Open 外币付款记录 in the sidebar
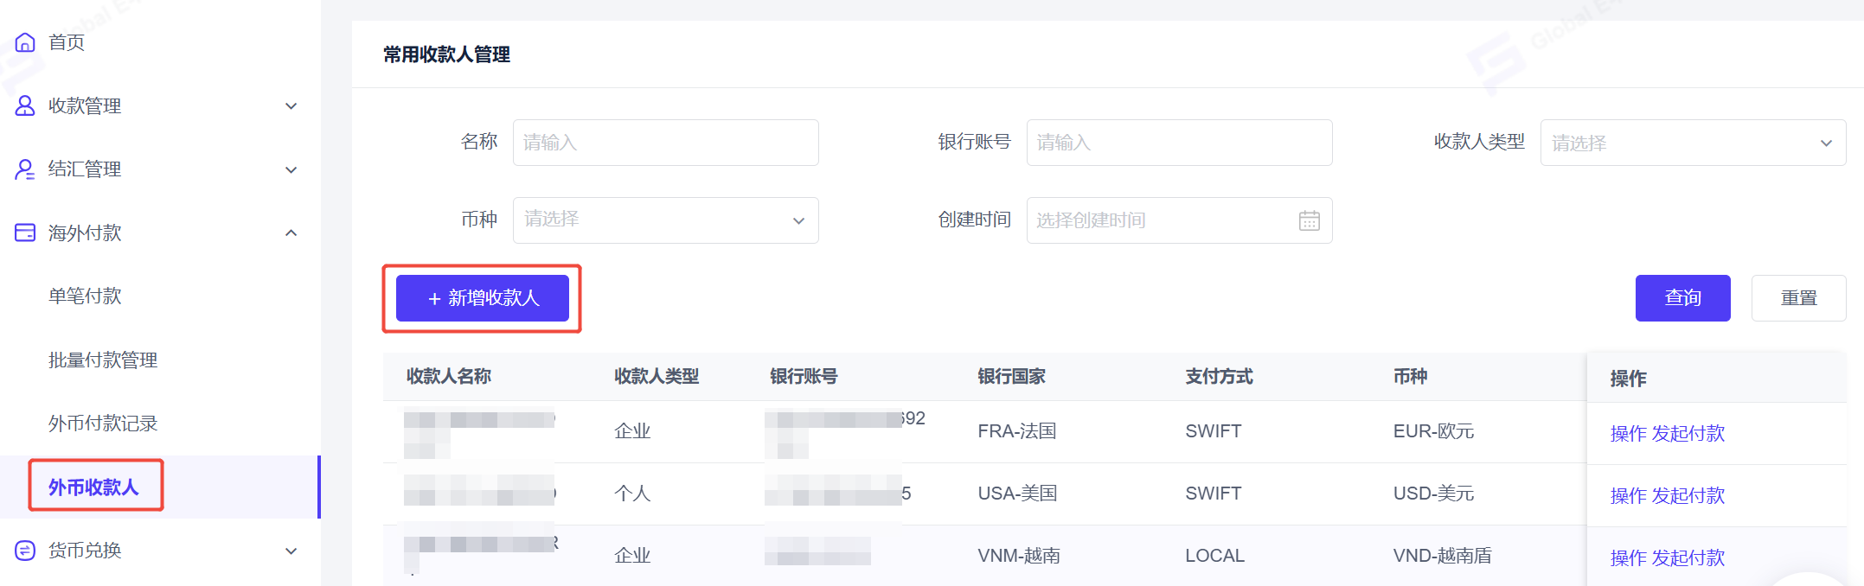This screenshot has height=586, width=1864. 103,424
